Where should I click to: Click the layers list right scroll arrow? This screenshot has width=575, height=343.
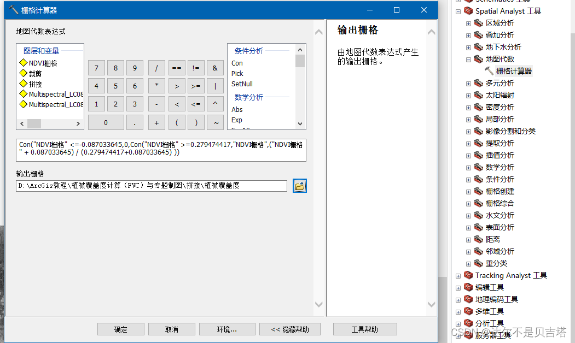click(x=78, y=124)
